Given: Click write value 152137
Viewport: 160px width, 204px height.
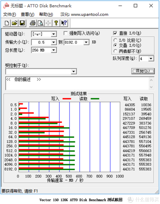Looking at the screenshot, I should pos(129,114).
